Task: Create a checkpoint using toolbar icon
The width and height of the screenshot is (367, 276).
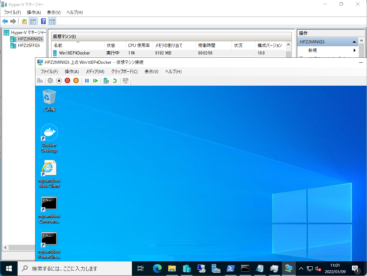Action: pyautogui.click(x=106, y=81)
